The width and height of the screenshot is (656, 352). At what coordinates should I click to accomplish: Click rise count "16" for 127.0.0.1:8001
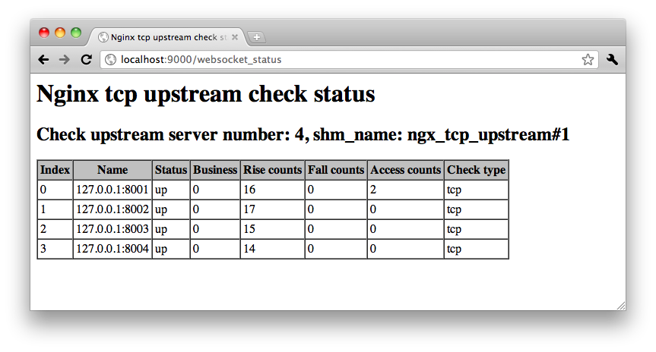tap(272, 190)
